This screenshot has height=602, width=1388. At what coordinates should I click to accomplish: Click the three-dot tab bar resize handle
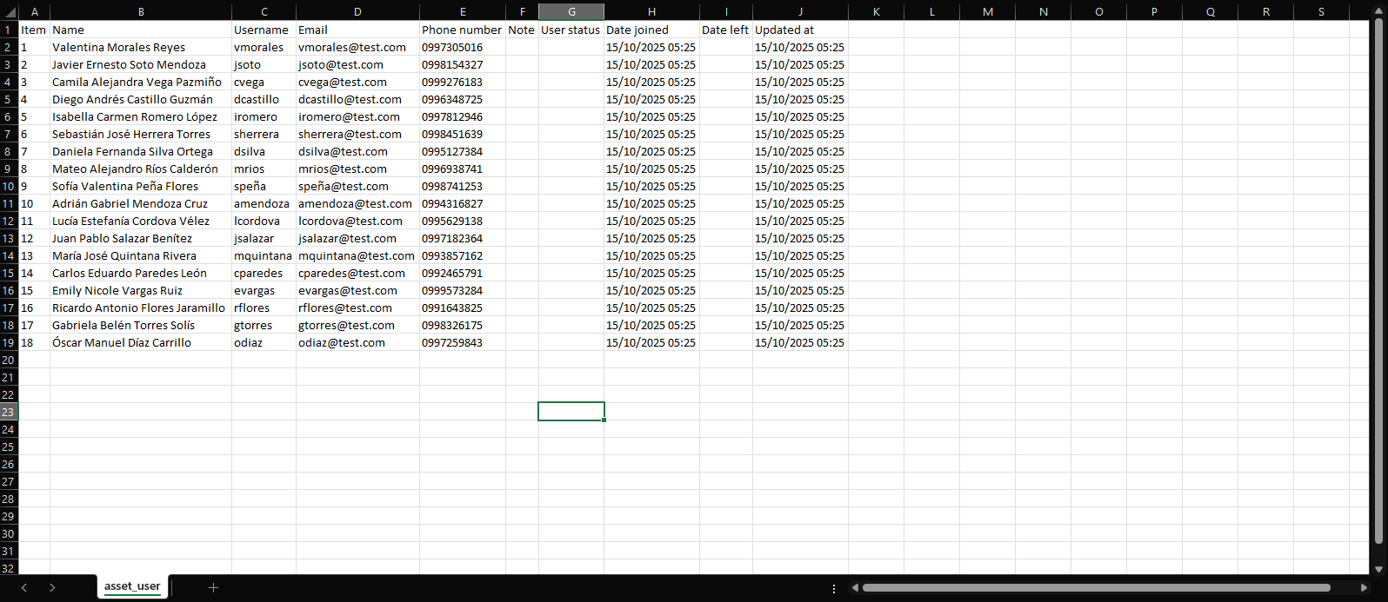834,588
